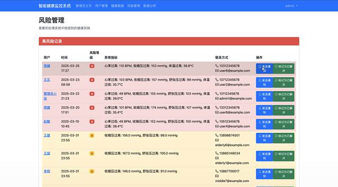Mark middle7@example.com record as resolved
This screenshot has height=187, width=338.
tap(284, 174)
